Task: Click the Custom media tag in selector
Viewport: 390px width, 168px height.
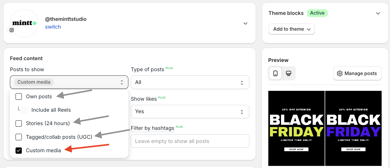Action: click(x=34, y=82)
